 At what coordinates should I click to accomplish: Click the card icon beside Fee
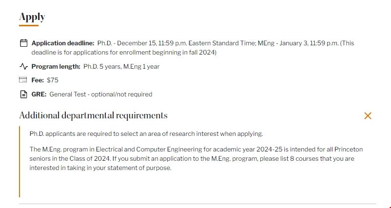pos(23,80)
